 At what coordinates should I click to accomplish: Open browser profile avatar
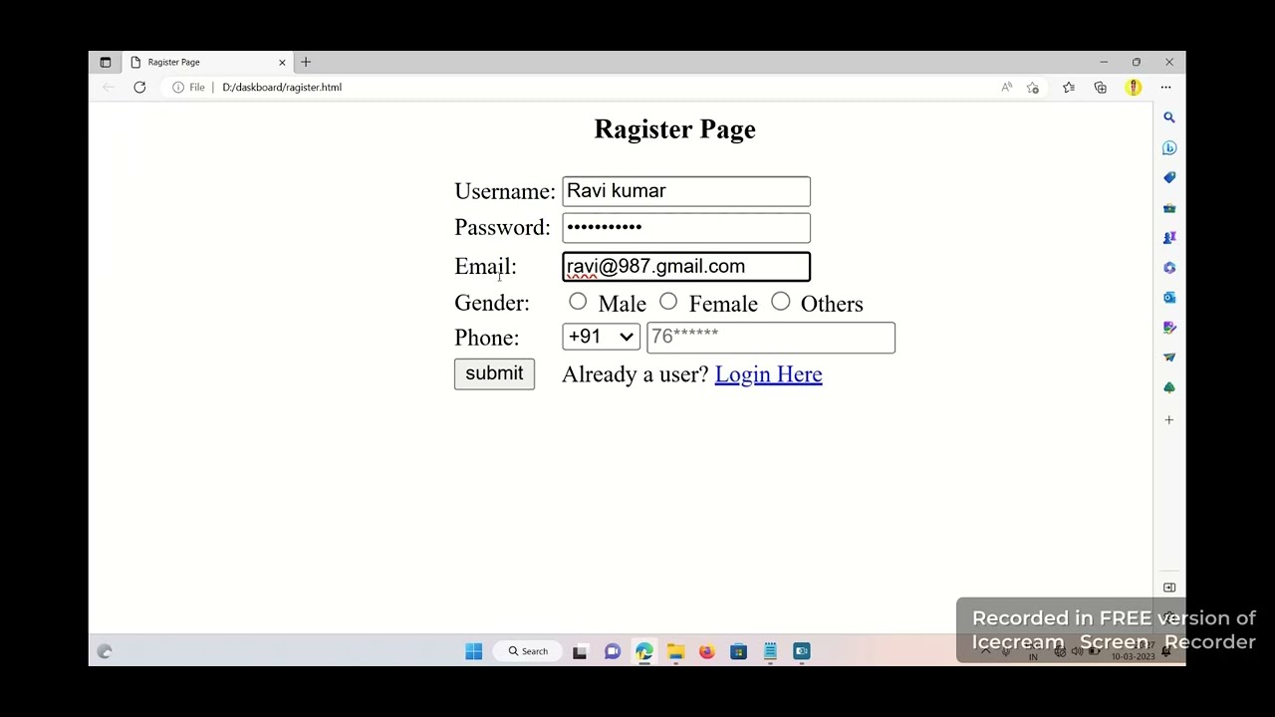click(1134, 88)
